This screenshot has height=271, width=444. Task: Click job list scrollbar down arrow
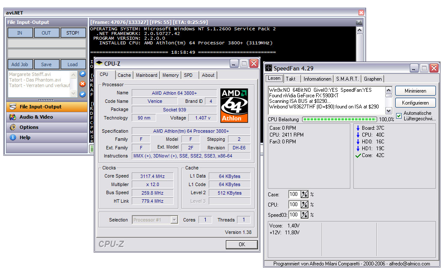[x=73, y=93]
